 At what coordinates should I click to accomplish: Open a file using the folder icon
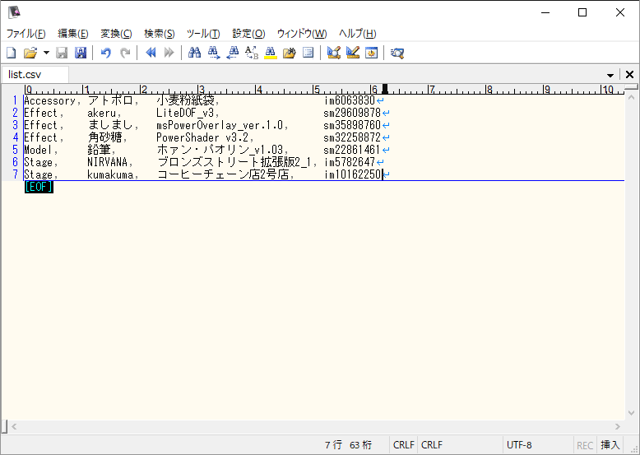coord(30,53)
